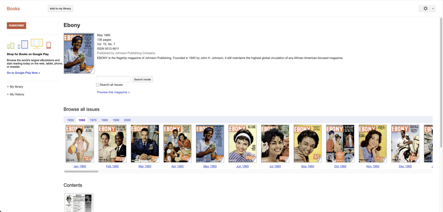Switch to the 1990 decade tab

coord(116,120)
